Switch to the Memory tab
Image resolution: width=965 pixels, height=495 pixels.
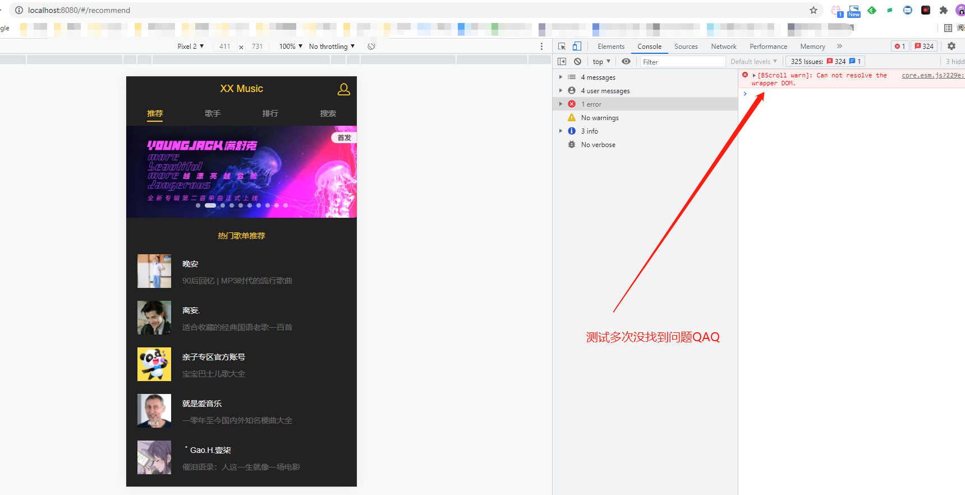(x=812, y=47)
